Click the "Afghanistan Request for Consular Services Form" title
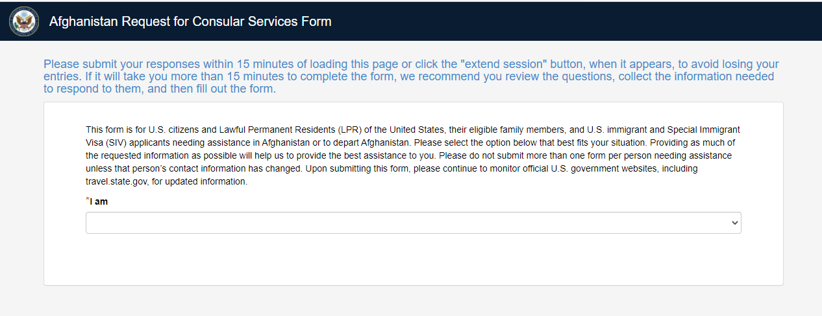The width and height of the screenshot is (822, 316). [190, 21]
